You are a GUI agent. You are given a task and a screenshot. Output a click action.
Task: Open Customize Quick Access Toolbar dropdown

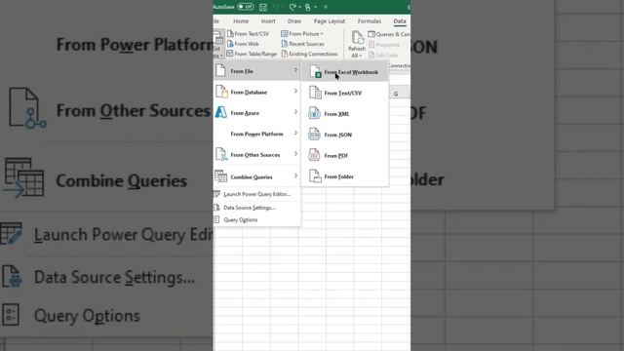pyautogui.click(x=326, y=7)
